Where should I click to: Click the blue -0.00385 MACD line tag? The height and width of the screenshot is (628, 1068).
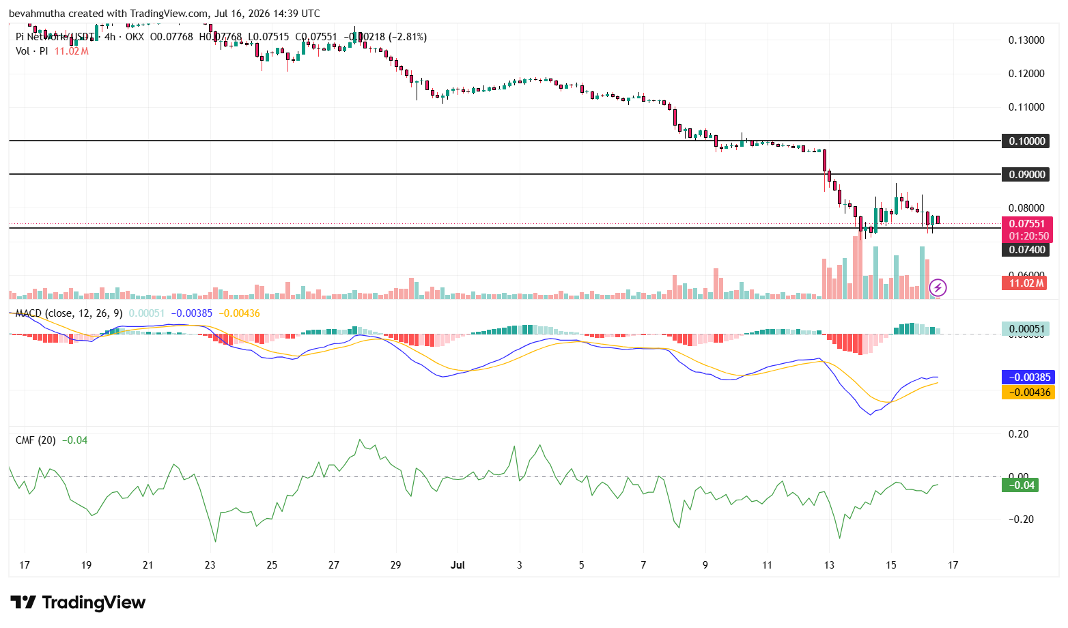click(1028, 377)
